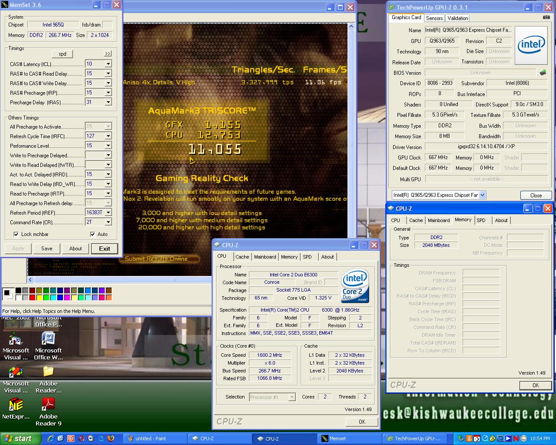Click OK in the front CPU-Z window
The height and width of the screenshot is (445, 556).
click(x=362, y=422)
